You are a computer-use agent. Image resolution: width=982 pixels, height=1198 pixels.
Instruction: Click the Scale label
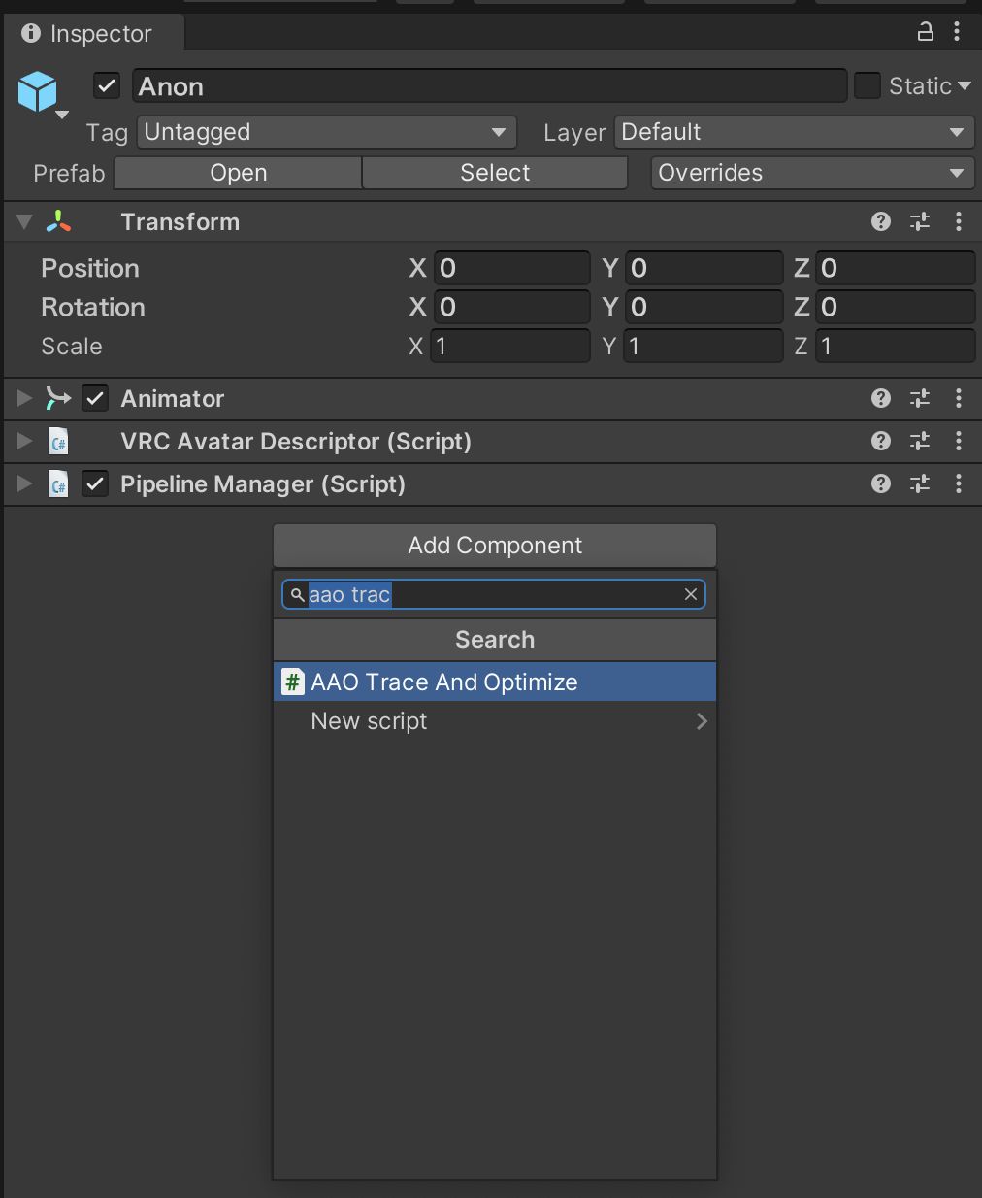72,346
